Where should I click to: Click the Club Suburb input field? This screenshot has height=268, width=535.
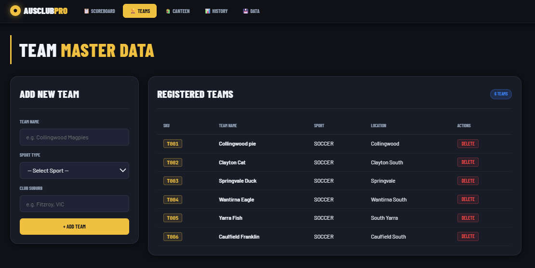74,204
